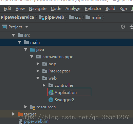This screenshot has height=124, width=133.
Task: Collapse the main tree node
Action: point(20,42)
